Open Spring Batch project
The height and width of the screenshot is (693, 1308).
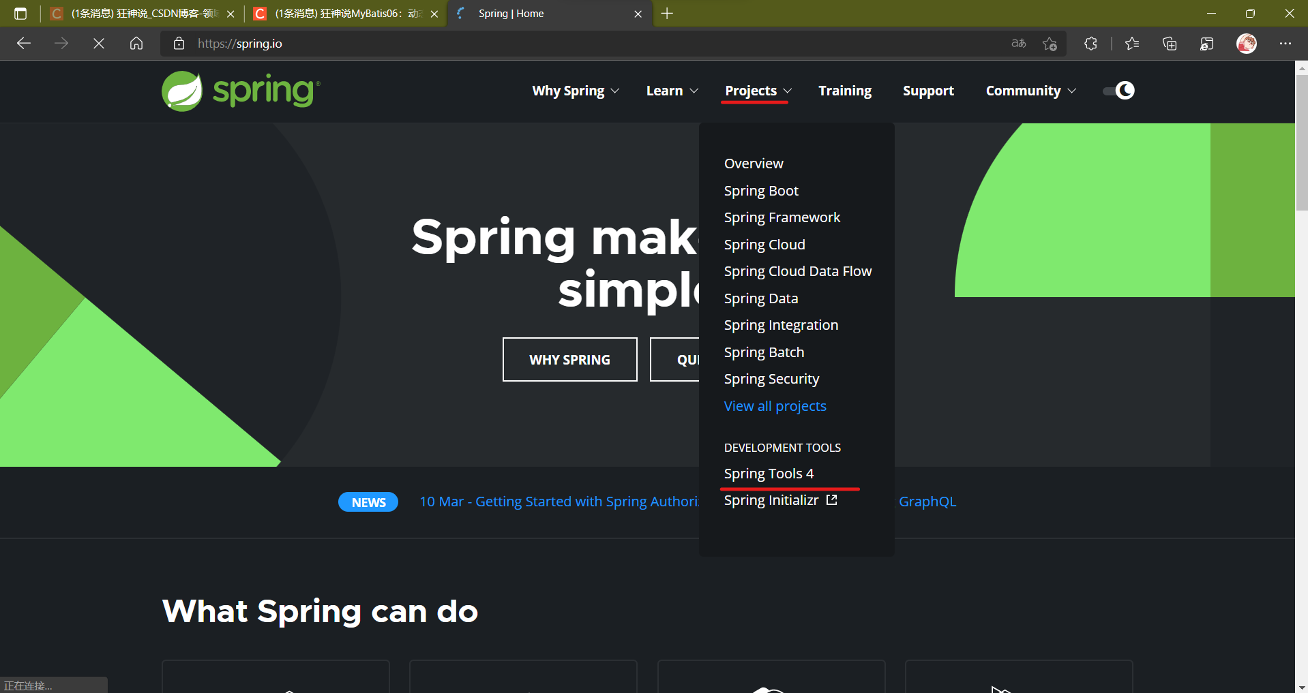pyautogui.click(x=764, y=352)
